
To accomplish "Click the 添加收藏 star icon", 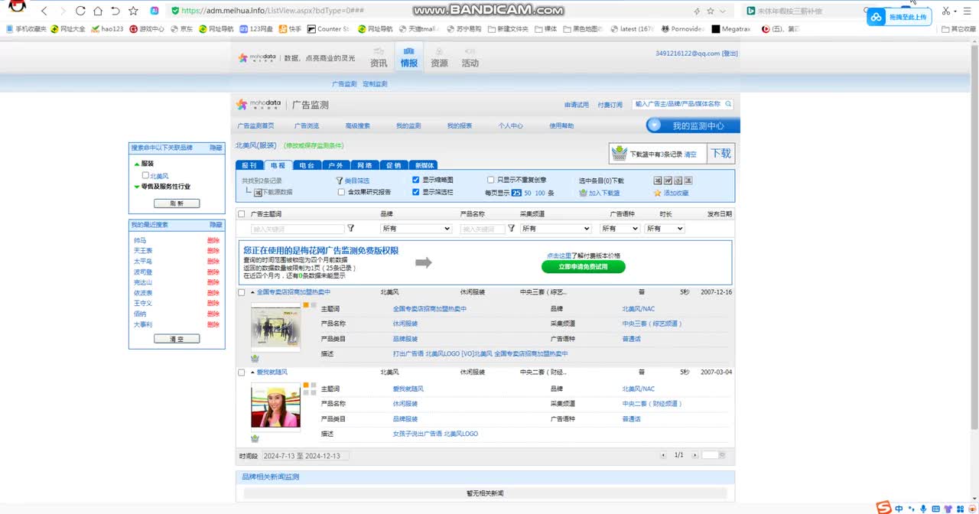I will tap(657, 193).
